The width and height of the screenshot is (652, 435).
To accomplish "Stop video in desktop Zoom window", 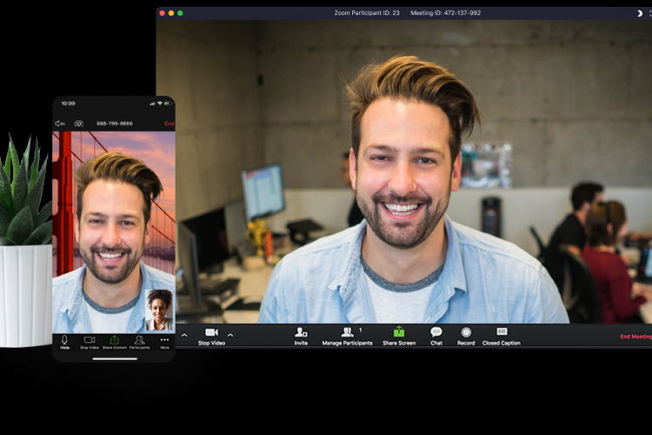I will pos(211,337).
